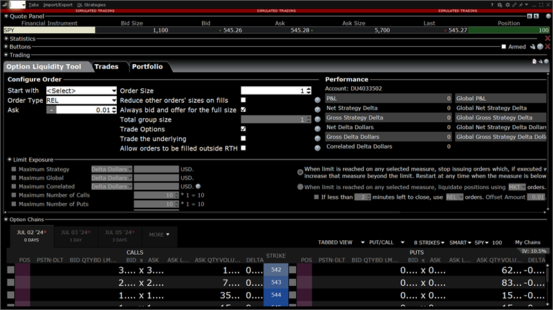Image resolution: width=553 pixels, height=310 pixels.
Task: Click the pin icon in title bar
Action: [521, 5]
